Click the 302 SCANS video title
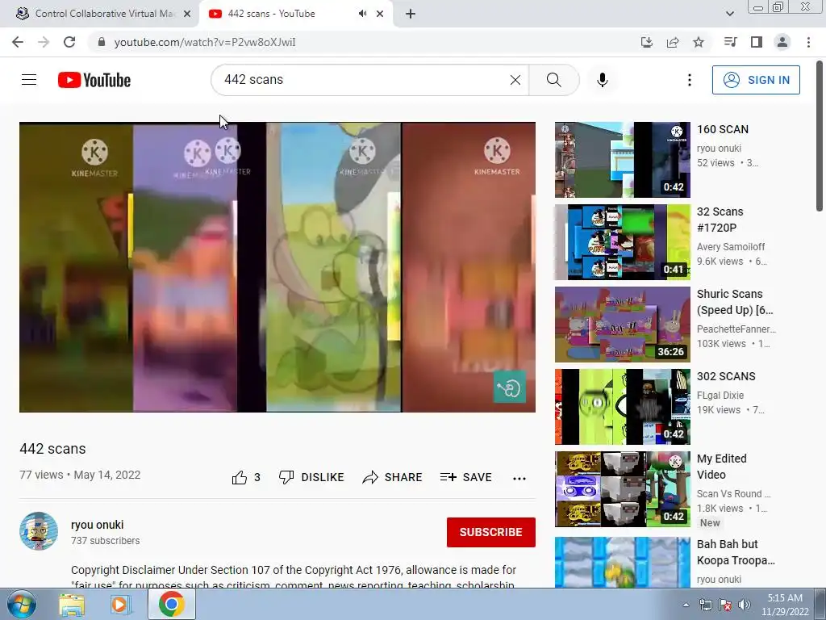This screenshot has height=620, width=826. click(726, 376)
